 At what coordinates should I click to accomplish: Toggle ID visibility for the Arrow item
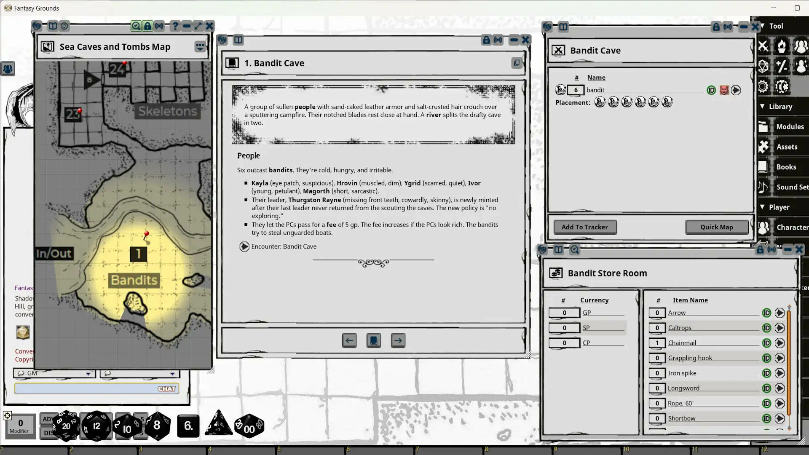pos(766,313)
